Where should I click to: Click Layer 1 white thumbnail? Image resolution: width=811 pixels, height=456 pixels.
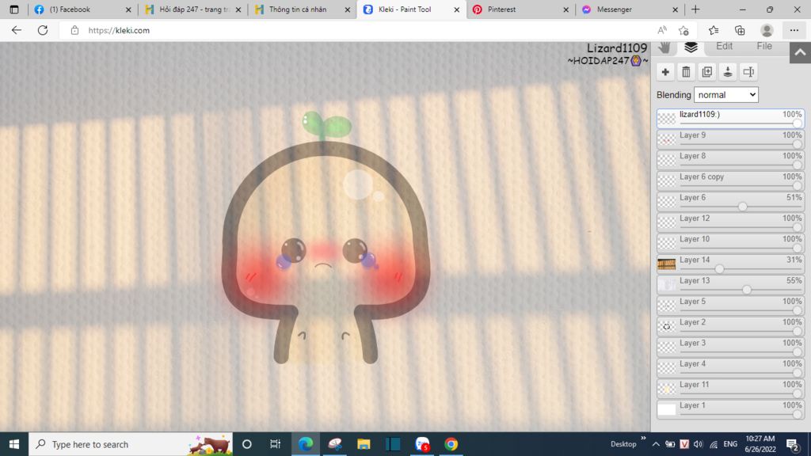(666, 409)
